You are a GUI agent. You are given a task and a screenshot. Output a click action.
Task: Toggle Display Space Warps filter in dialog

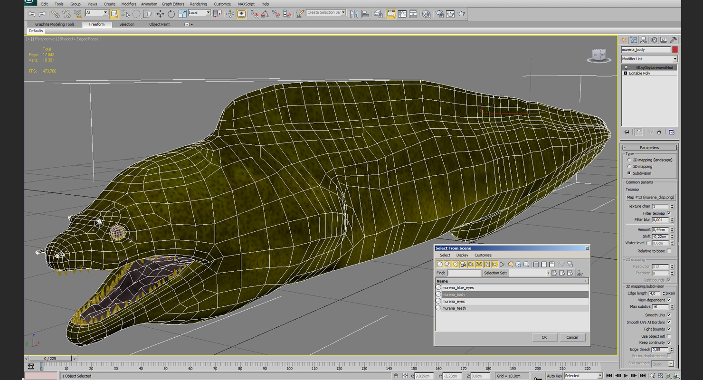[x=479, y=265]
